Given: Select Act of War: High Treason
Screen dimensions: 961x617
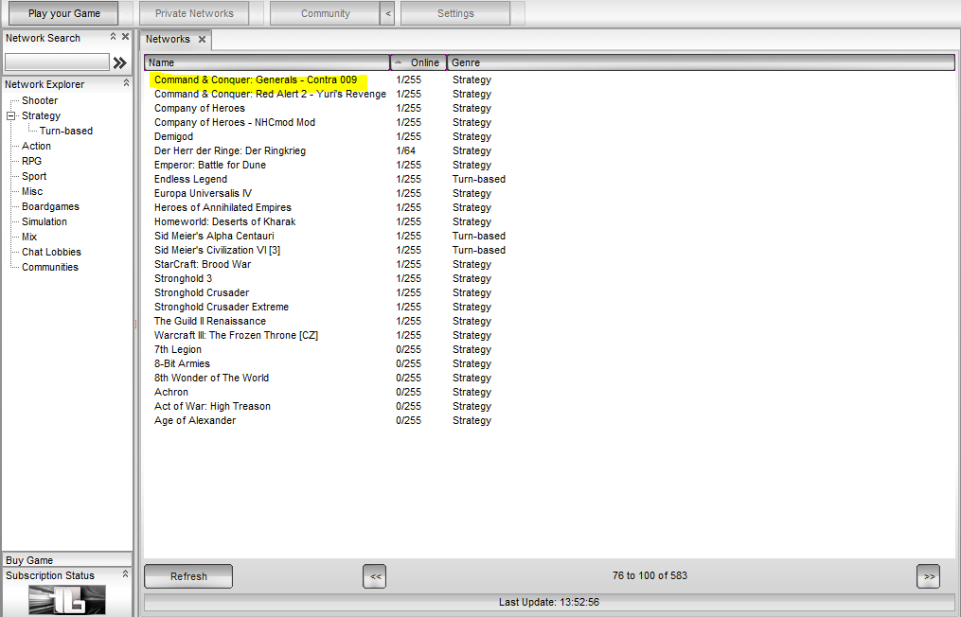Looking at the screenshot, I should (212, 406).
